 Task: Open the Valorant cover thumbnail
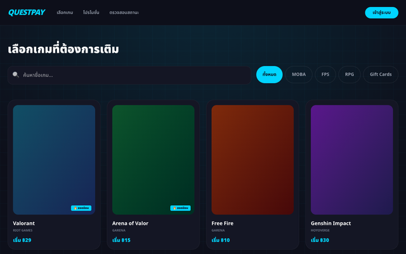[x=54, y=159]
